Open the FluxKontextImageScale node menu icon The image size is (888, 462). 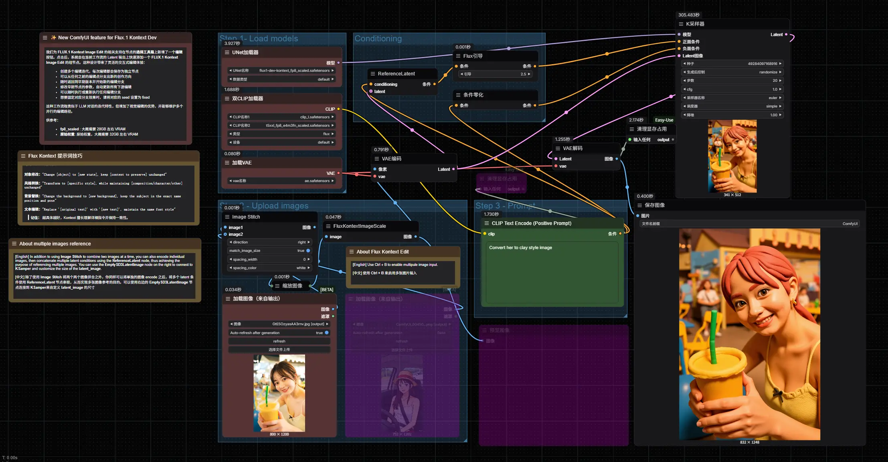point(328,226)
